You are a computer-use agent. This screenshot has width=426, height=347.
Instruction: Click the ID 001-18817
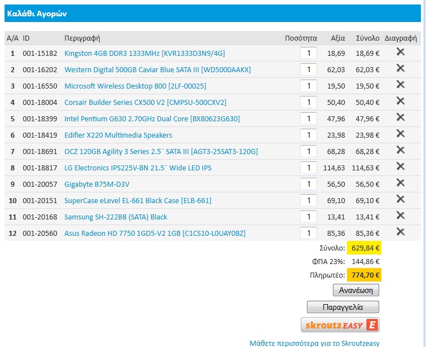point(40,168)
